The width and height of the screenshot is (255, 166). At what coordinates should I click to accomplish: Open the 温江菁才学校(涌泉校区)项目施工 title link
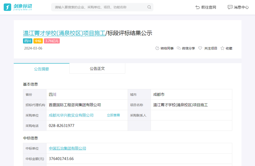pos(64,33)
